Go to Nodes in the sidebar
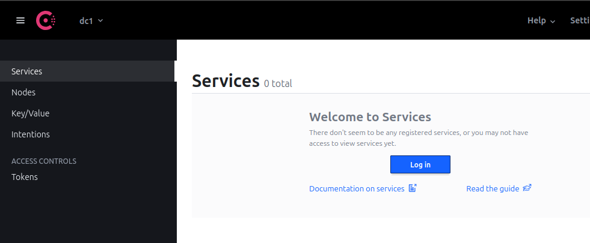The height and width of the screenshot is (243, 590). click(x=88, y=92)
